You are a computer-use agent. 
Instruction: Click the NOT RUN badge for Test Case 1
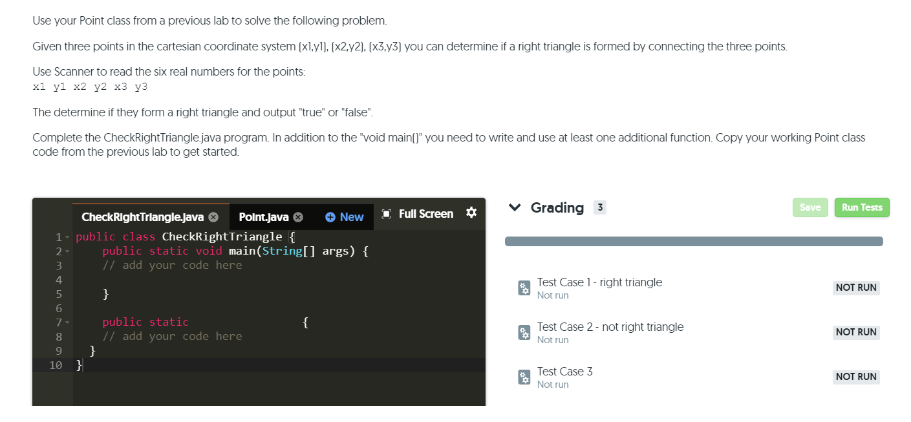[x=856, y=288]
